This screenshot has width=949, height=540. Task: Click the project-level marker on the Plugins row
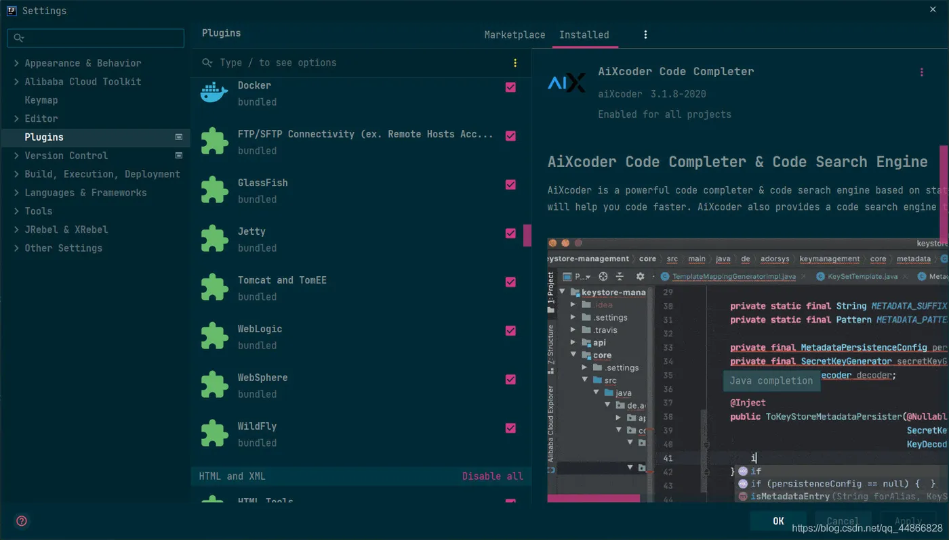179,137
